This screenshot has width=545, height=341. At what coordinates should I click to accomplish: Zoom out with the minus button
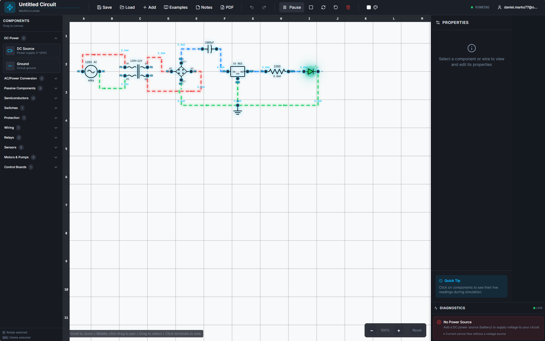372,330
